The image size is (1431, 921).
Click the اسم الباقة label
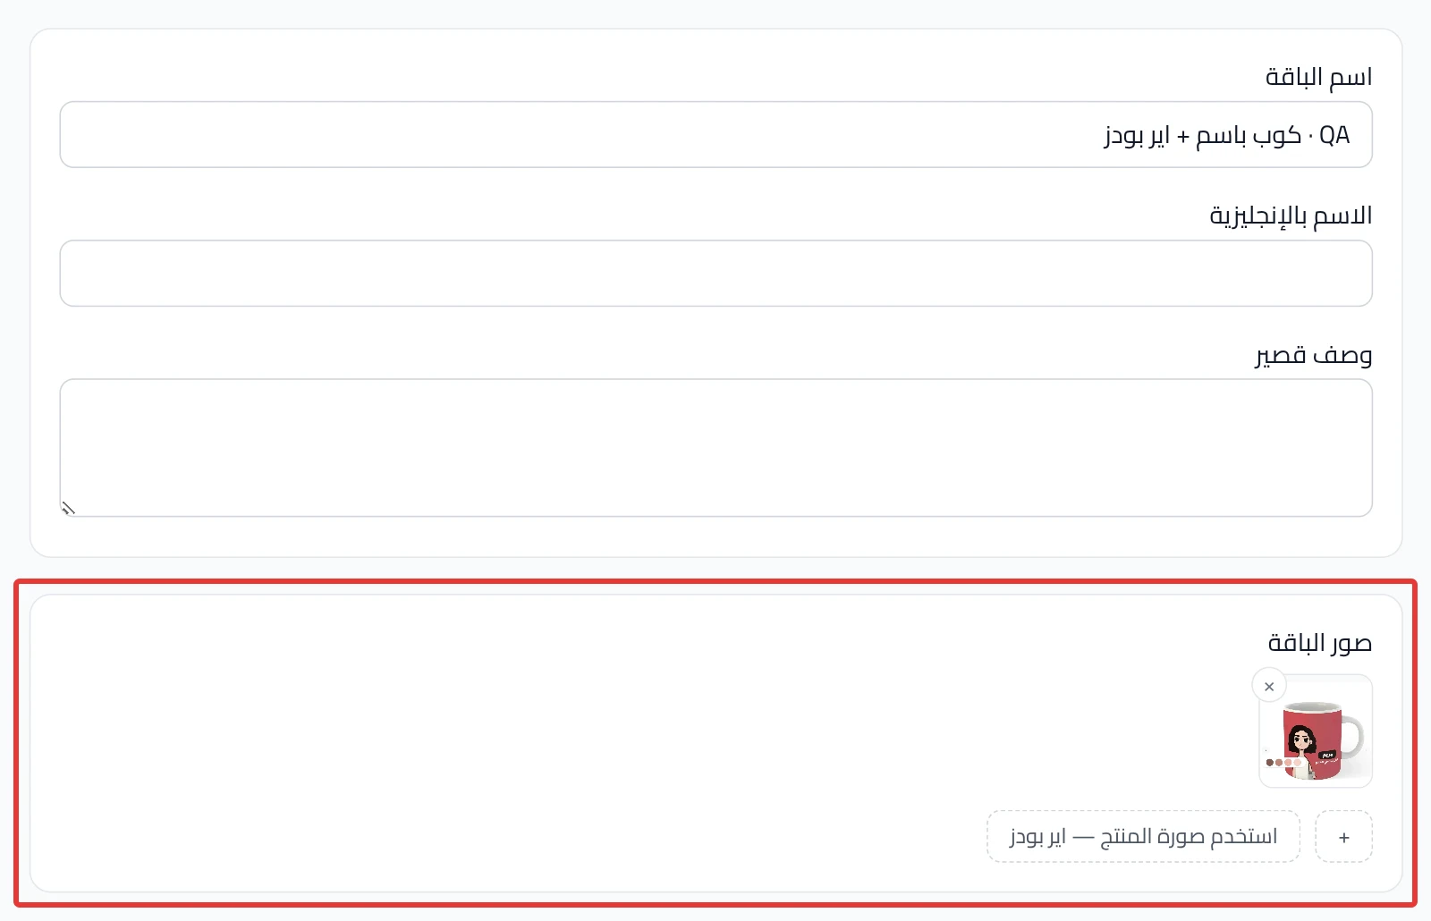point(1318,77)
